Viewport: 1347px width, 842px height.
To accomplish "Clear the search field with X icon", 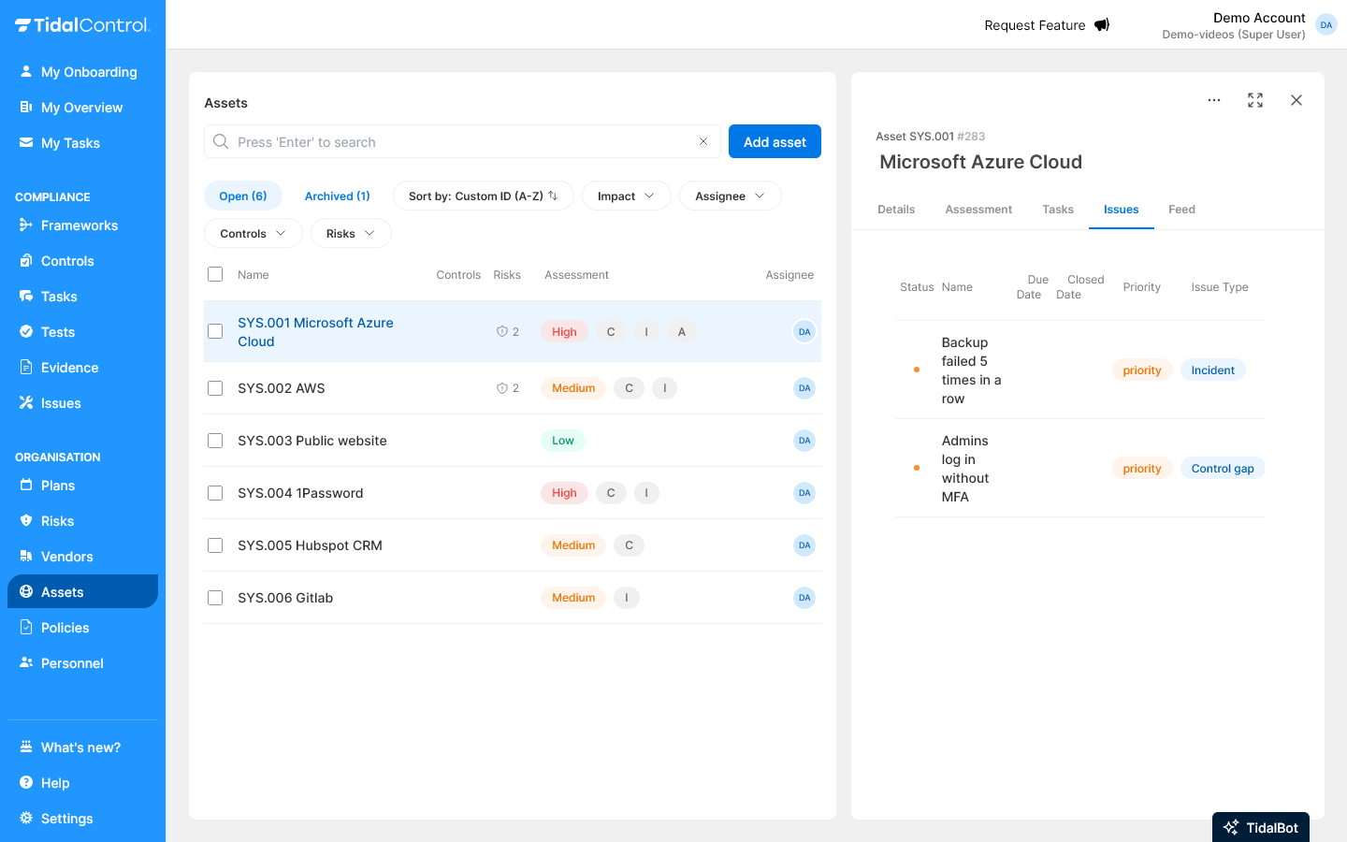I will pyautogui.click(x=703, y=141).
